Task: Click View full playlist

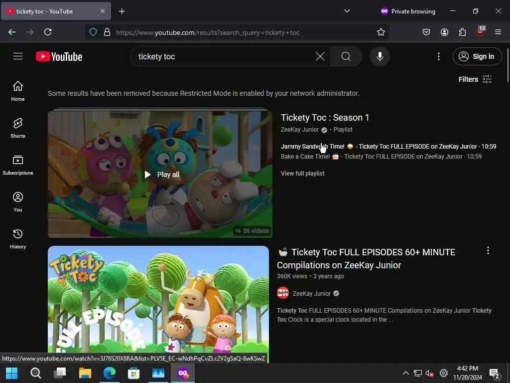Action: [302, 174]
